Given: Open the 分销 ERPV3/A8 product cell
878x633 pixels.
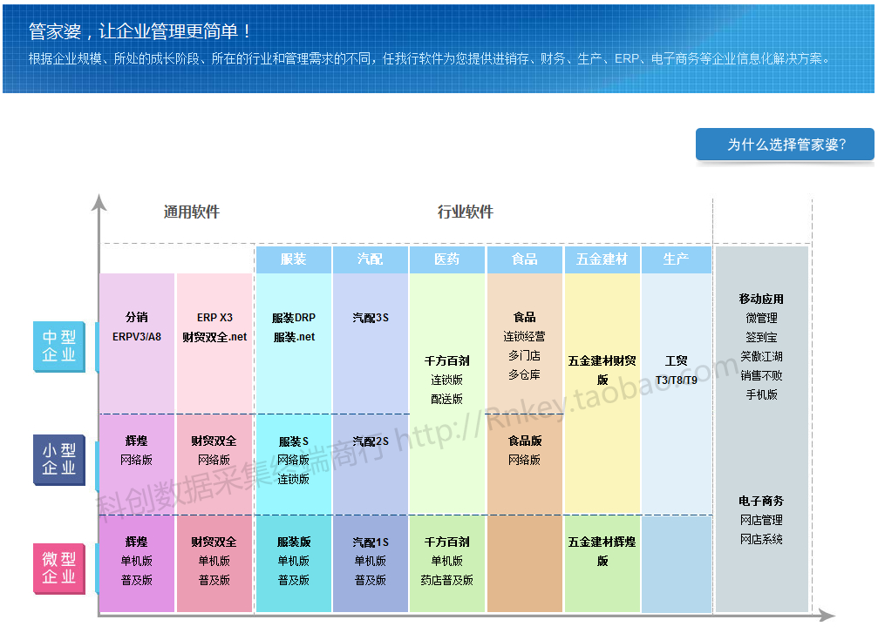Looking at the screenshot, I should tap(137, 327).
